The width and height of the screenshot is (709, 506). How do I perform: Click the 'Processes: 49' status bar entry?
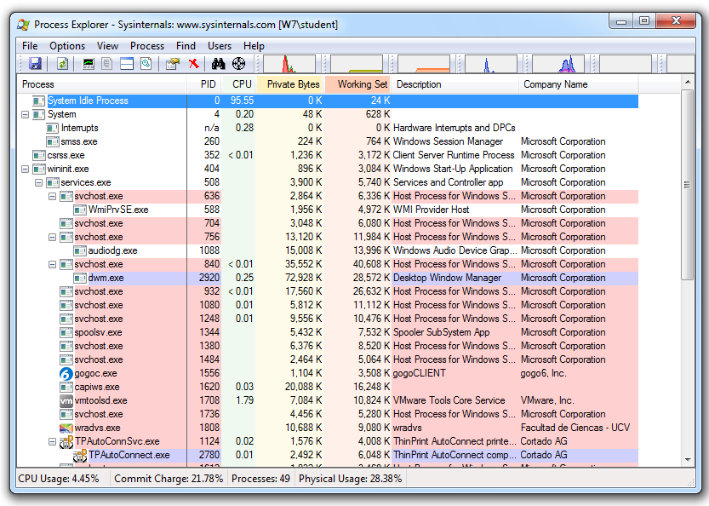tap(261, 479)
